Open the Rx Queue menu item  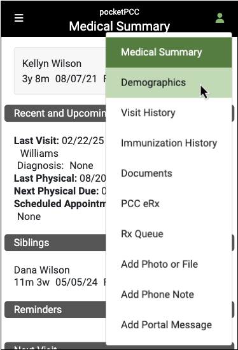(169, 234)
